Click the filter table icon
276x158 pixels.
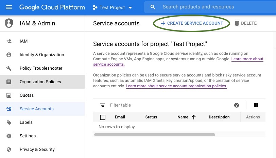point(103,105)
